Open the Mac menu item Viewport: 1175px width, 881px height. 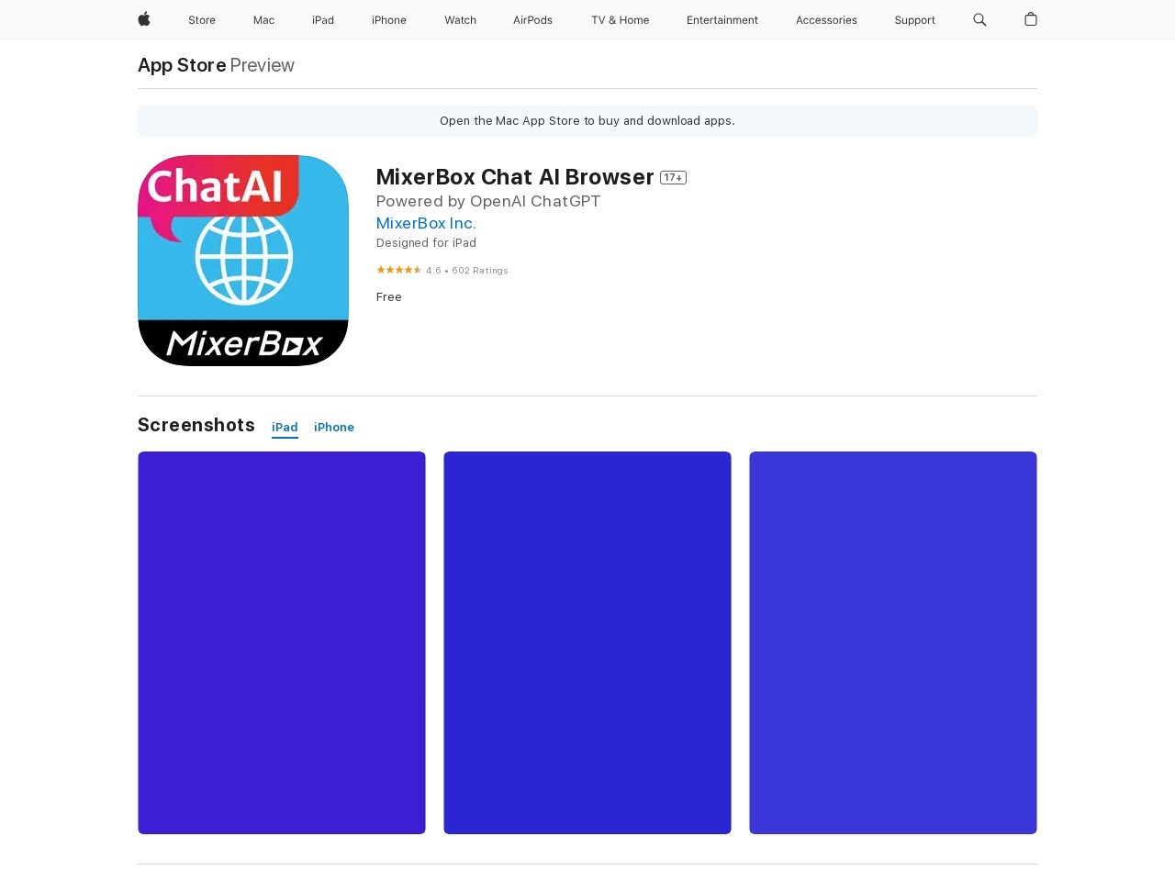click(x=263, y=19)
